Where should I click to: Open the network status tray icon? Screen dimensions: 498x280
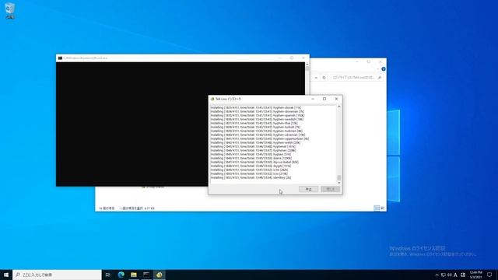[443, 275]
